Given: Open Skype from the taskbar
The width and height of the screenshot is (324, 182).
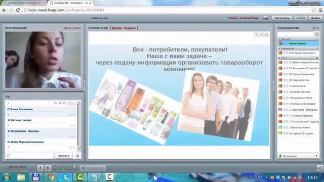Looking at the screenshot, I should pos(65,177).
